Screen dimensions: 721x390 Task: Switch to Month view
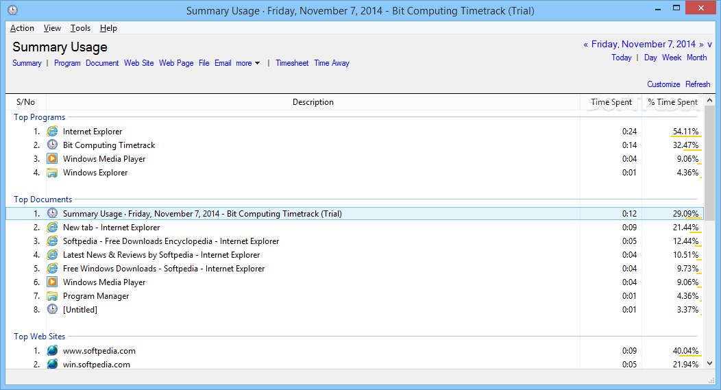pyautogui.click(x=696, y=58)
